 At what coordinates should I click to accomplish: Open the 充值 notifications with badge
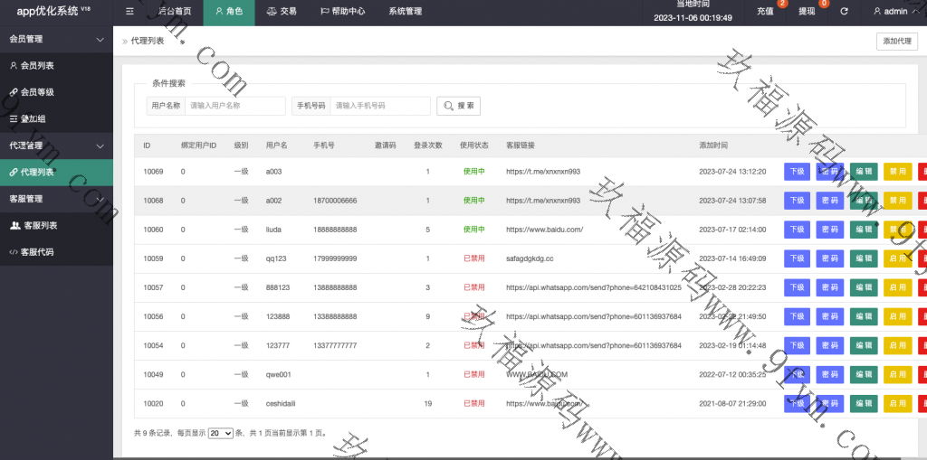(x=766, y=12)
